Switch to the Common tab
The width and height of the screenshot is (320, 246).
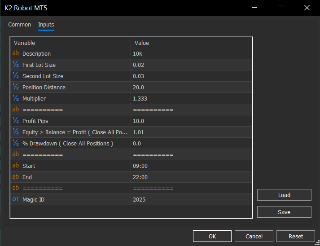point(20,25)
